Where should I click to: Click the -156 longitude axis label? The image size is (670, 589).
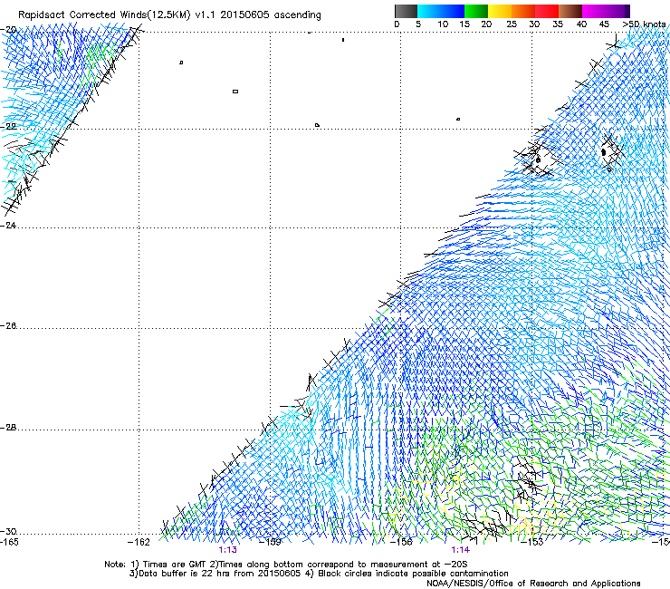401,542
